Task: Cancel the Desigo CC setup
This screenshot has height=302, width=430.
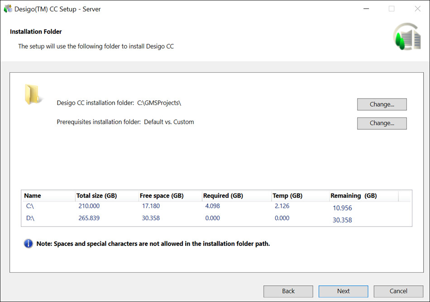Action: pos(398,291)
